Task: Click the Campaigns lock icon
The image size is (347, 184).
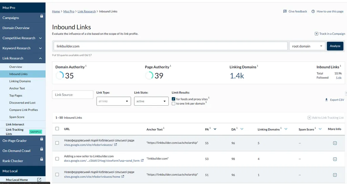Action: coord(42,16)
